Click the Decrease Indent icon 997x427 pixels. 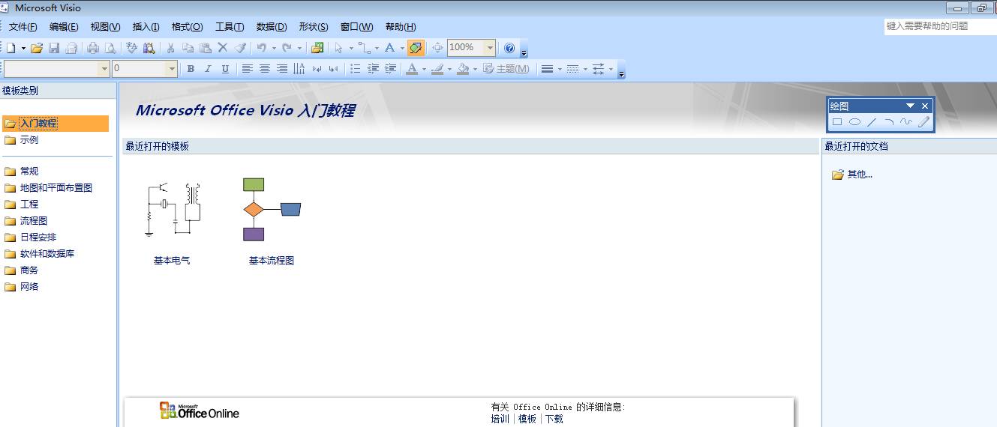click(x=373, y=69)
